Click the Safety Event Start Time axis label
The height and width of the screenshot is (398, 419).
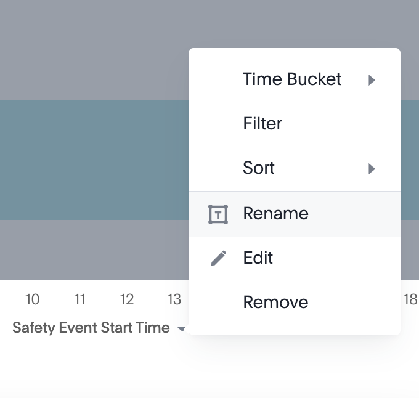91,328
